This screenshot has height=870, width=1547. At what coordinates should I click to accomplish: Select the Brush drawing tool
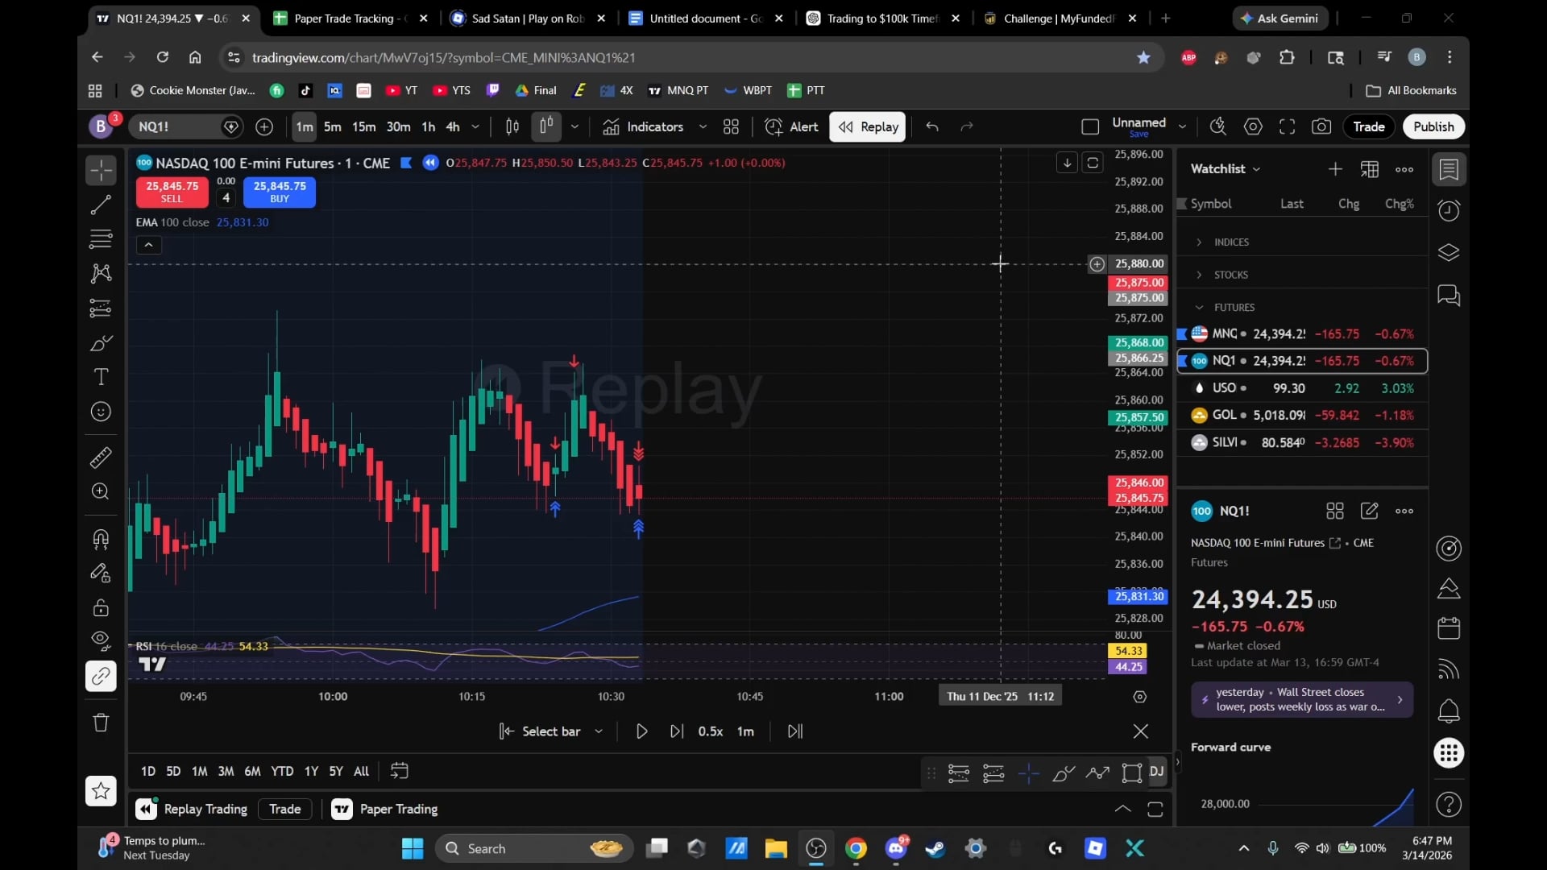(x=101, y=342)
